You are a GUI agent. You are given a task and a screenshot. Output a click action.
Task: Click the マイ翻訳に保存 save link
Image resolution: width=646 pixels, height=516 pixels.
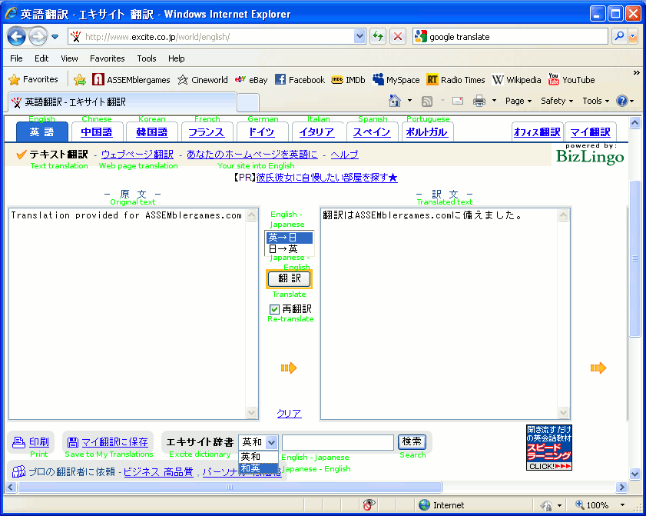pyautogui.click(x=114, y=441)
